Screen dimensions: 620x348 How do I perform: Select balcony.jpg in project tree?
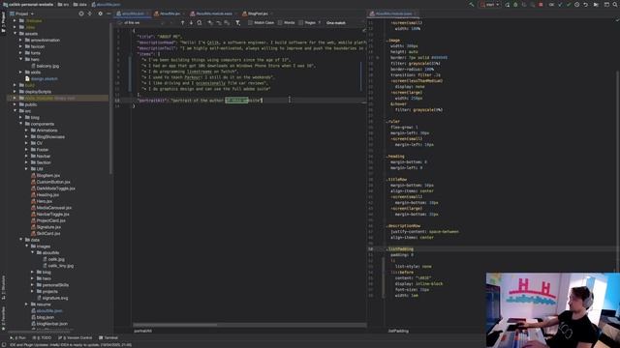(x=46, y=66)
